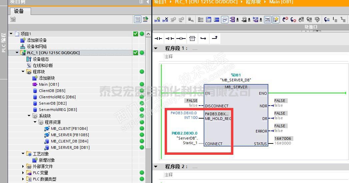The height and width of the screenshot is (183, 349).
Task: Click the delete network toolbar icon
Action: pyautogui.click(x=165, y=20)
